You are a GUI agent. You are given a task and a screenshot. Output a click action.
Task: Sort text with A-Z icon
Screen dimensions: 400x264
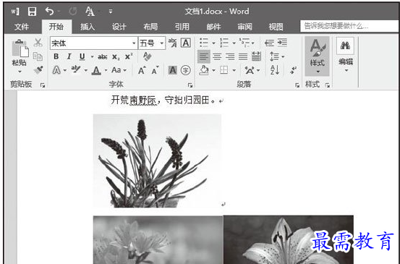coord(275,70)
